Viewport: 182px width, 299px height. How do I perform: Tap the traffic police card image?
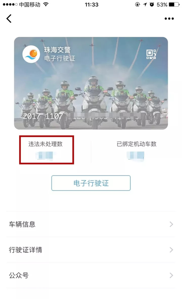91,83
